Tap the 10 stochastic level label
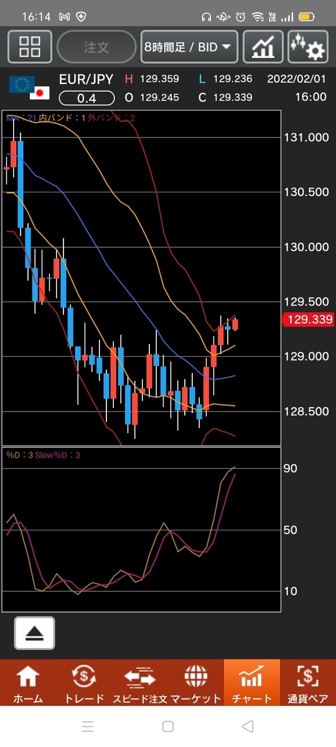Image resolution: width=336 pixels, height=747 pixels. click(290, 591)
